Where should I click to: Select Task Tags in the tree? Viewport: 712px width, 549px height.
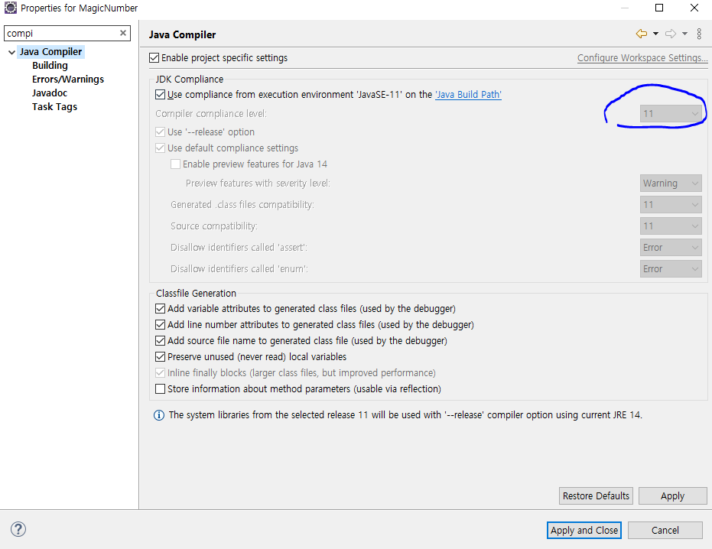(54, 107)
